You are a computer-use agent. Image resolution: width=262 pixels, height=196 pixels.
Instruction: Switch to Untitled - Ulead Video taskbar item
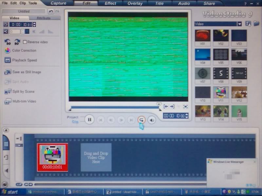coord(124,192)
